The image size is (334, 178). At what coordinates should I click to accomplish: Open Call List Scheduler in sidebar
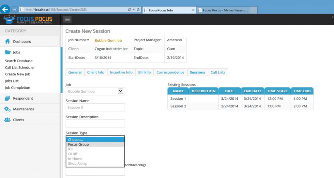(20, 68)
